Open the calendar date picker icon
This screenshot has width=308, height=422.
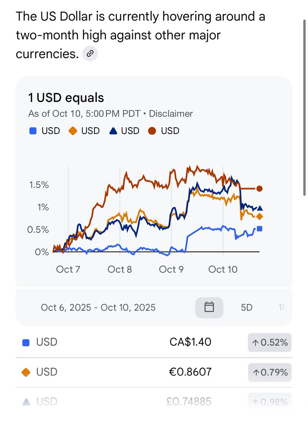point(209,307)
